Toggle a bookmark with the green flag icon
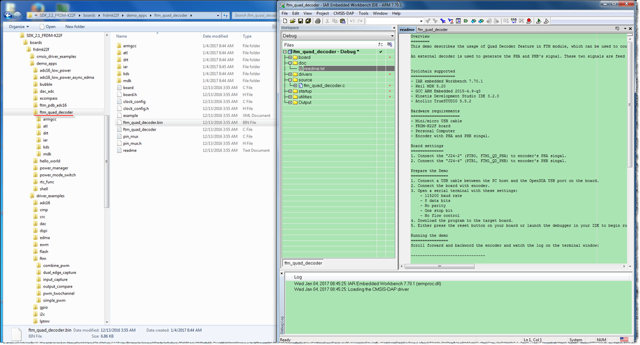The image size is (640, 345). click(x=466, y=20)
